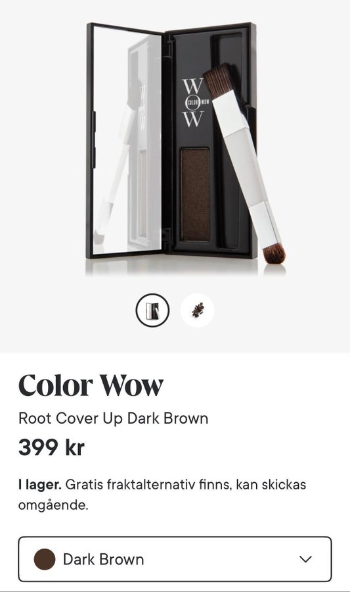This screenshot has width=350, height=592.
Task: Click the I lager stock status text
Action: [40, 484]
